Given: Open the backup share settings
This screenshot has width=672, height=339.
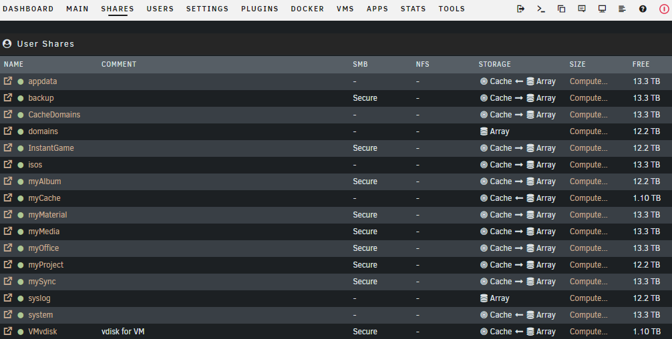Looking at the screenshot, I should (x=41, y=98).
